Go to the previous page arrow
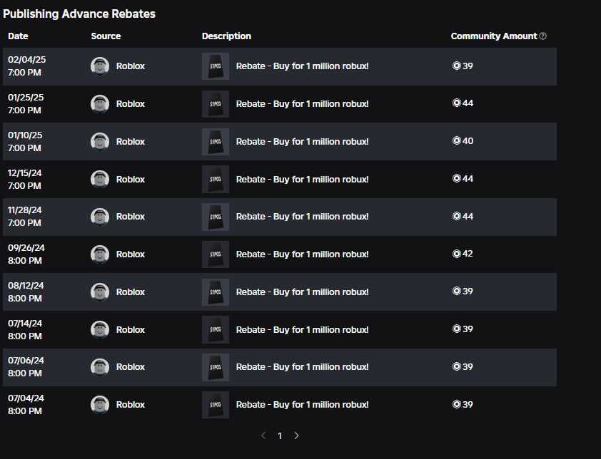Image resolution: width=601 pixels, height=459 pixels. [263, 435]
